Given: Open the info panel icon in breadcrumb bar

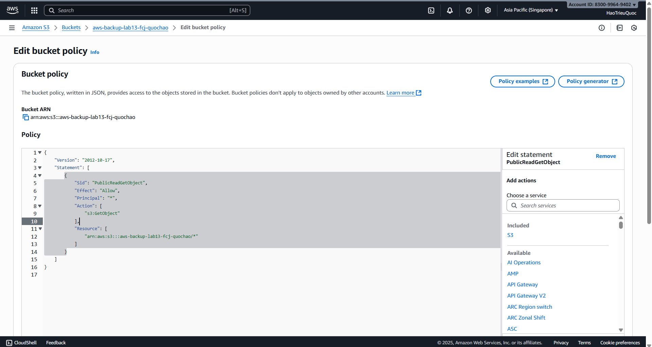Looking at the screenshot, I should [601, 28].
